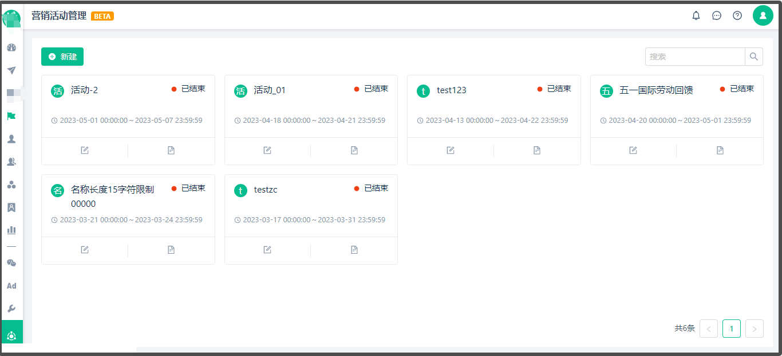The image size is (782, 356).
Task: Focus the 搜索 search field
Action: (x=695, y=57)
